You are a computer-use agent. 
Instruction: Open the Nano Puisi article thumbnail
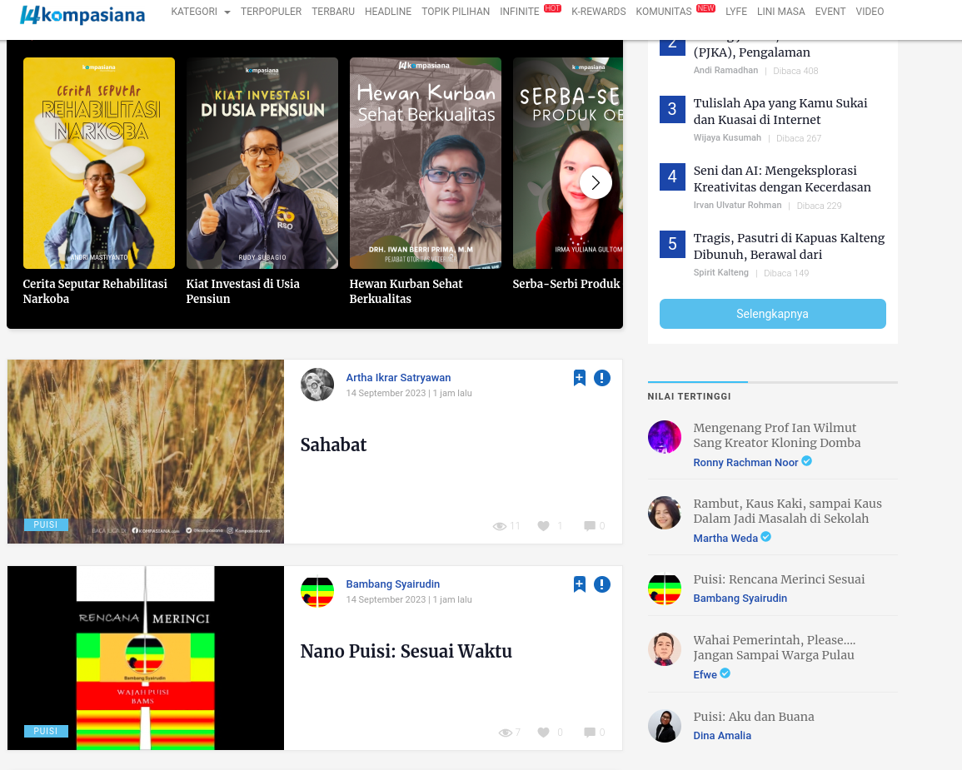click(146, 658)
